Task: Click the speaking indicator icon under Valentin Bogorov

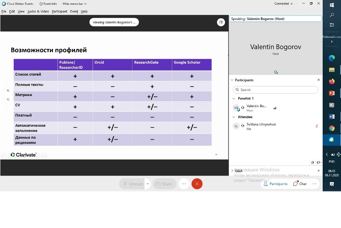Action: click(276, 72)
